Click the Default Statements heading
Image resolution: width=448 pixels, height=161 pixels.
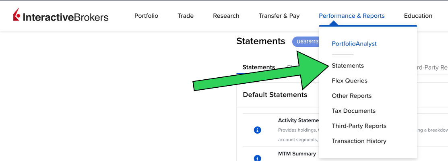[x=275, y=95]
